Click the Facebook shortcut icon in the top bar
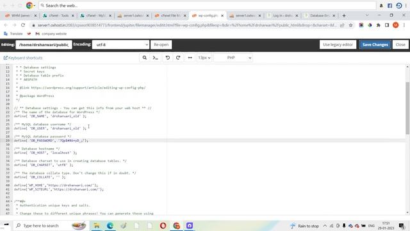 click(389, 6)
